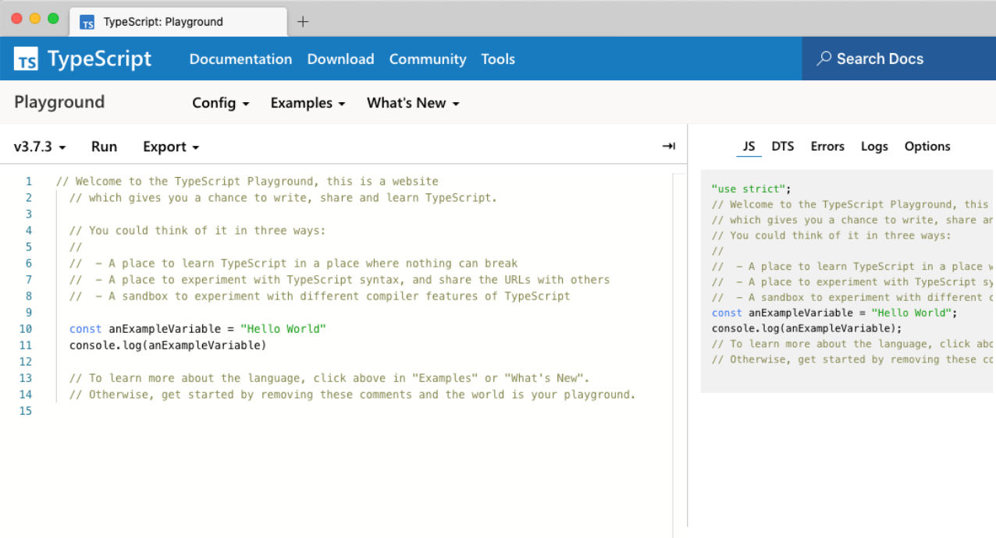Click the Playground heading text
Viewport: 996px width, 538px height.
59,102
